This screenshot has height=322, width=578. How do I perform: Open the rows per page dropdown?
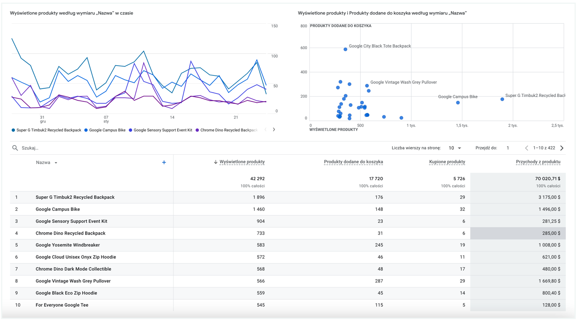coord(455,148)
